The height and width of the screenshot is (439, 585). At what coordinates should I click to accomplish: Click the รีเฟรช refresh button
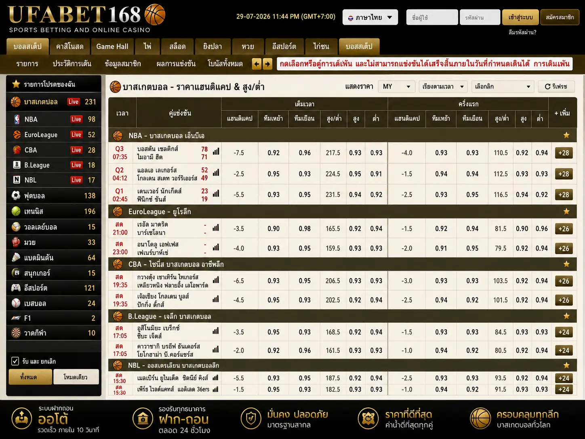pyautogui.click(x=556, y=87)
